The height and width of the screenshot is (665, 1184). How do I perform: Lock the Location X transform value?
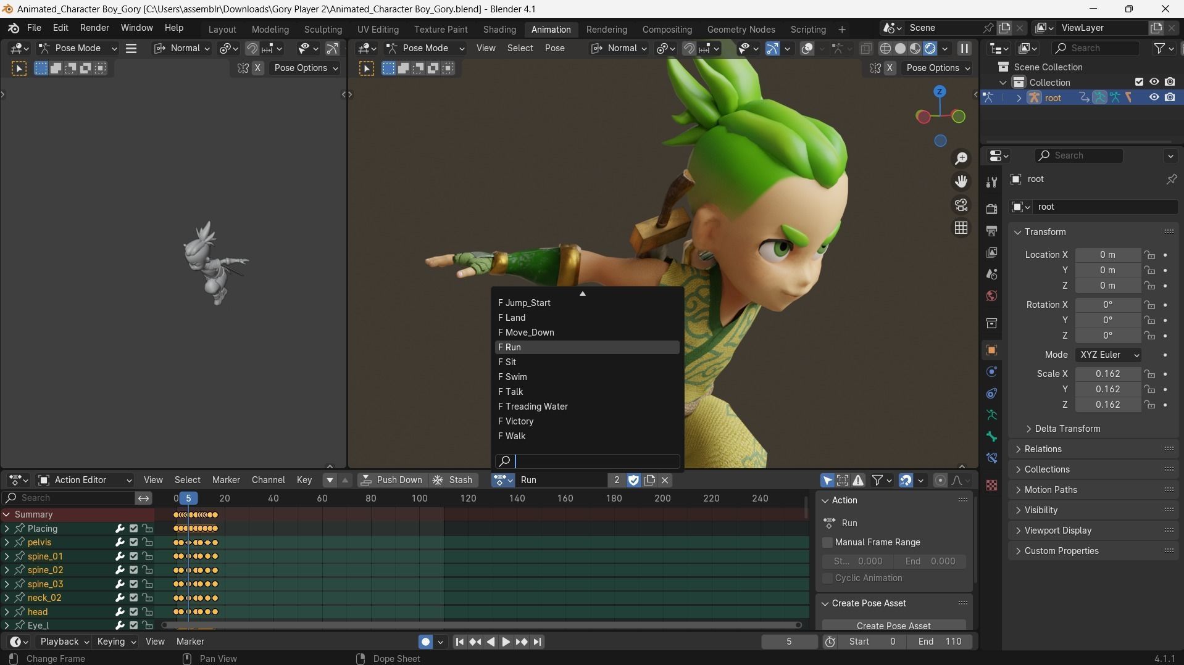(1149, 255)
